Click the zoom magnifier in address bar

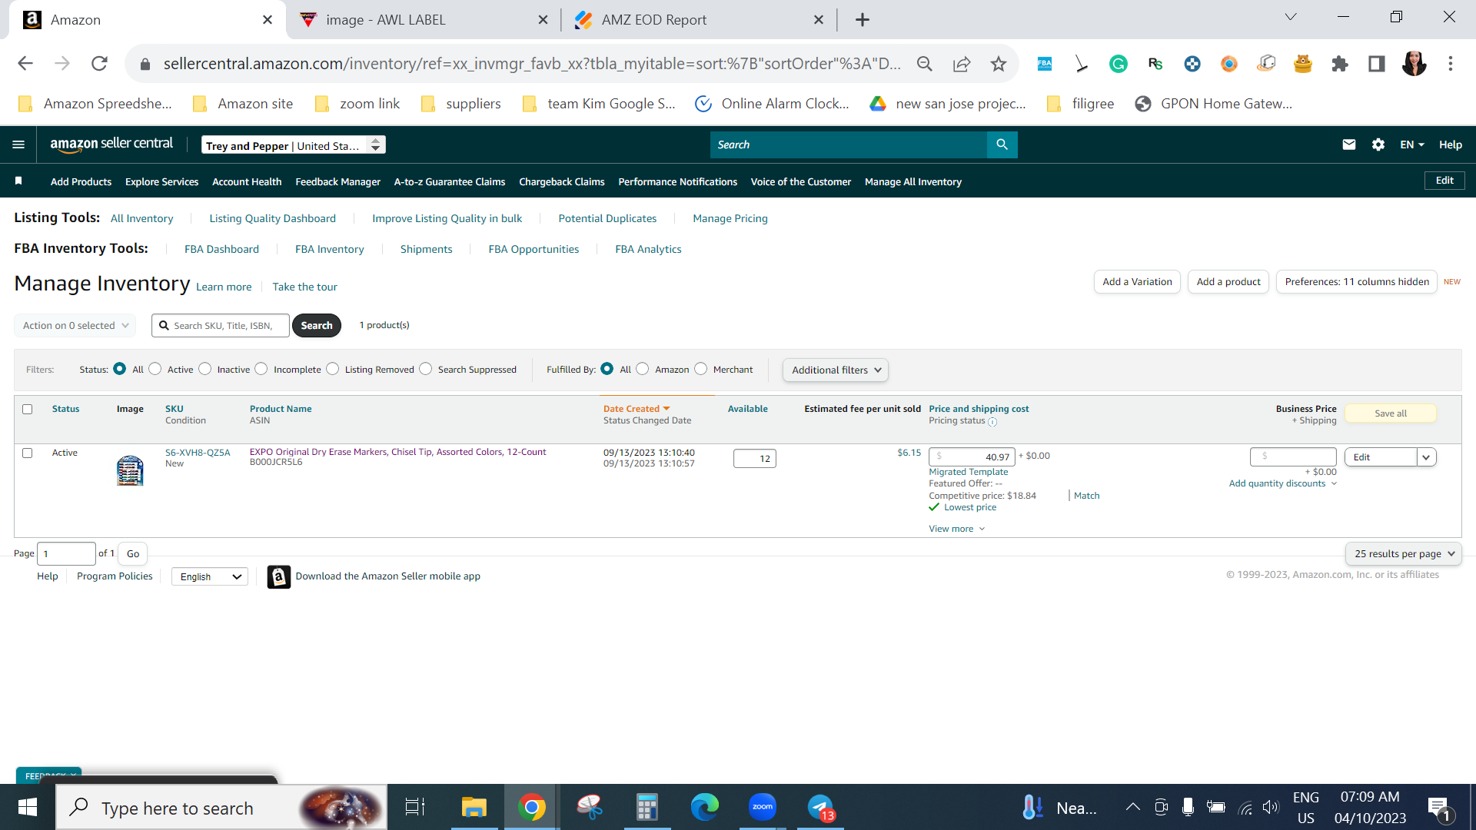tap(925, 64)
